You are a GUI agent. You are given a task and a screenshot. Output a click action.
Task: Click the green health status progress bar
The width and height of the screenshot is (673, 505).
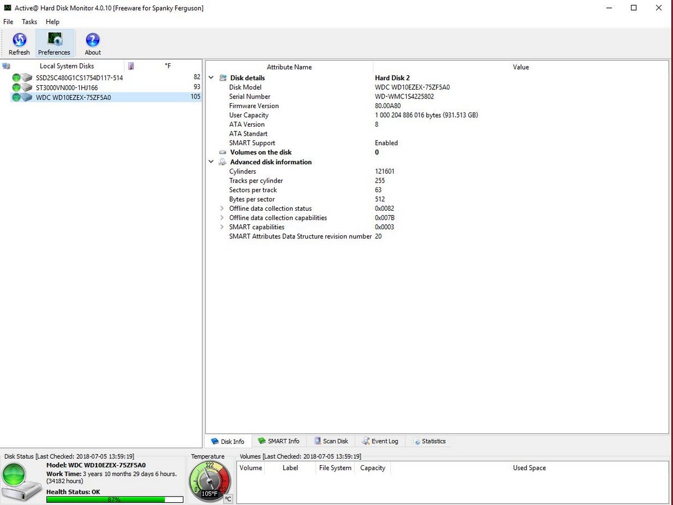[x=114, y=499]
